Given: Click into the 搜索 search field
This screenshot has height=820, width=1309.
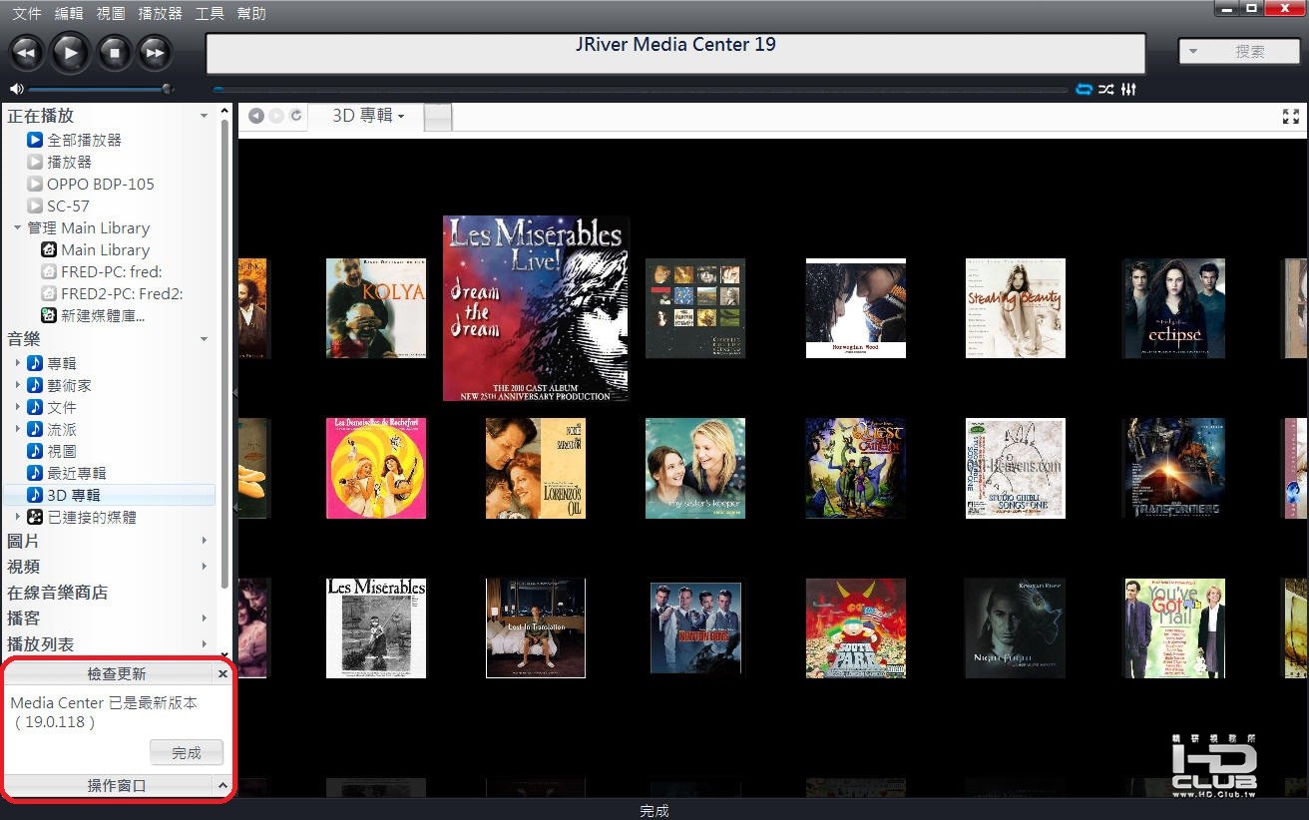Looking at the screenshot, I should [x=1249, y=51].
